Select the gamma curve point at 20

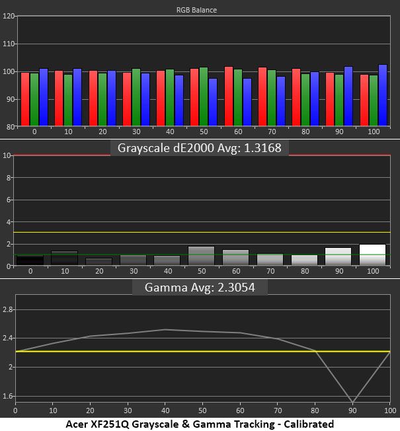[x=90, y=336]
